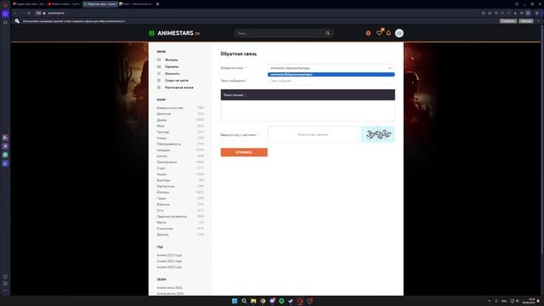Screen dimensions: 544x306
Task: Open the Сериалы menu item
Action: [x=172, y=66]
